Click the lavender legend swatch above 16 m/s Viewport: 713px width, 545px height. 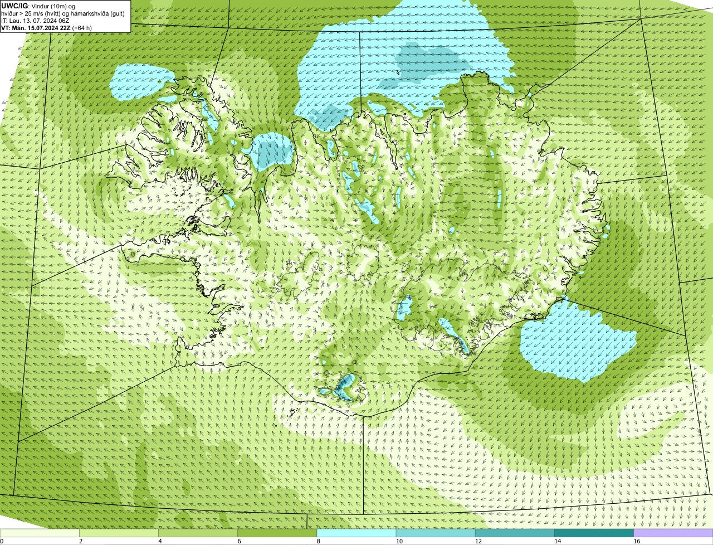[673, 533]
